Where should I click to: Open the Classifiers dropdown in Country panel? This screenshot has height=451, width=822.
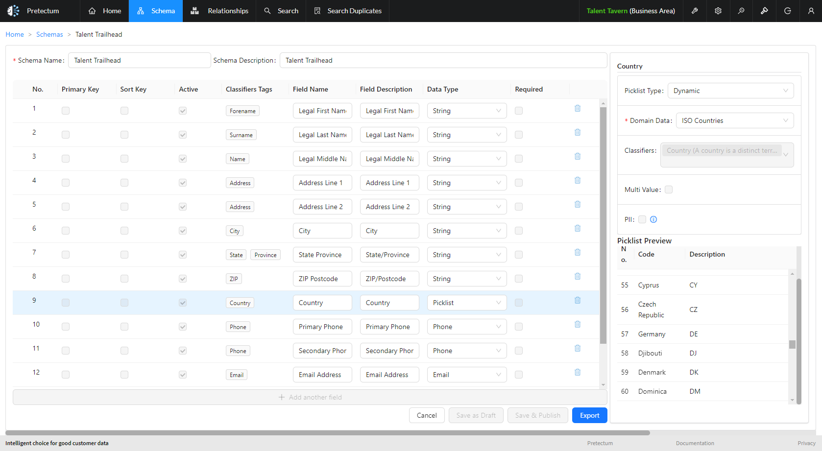727,155
